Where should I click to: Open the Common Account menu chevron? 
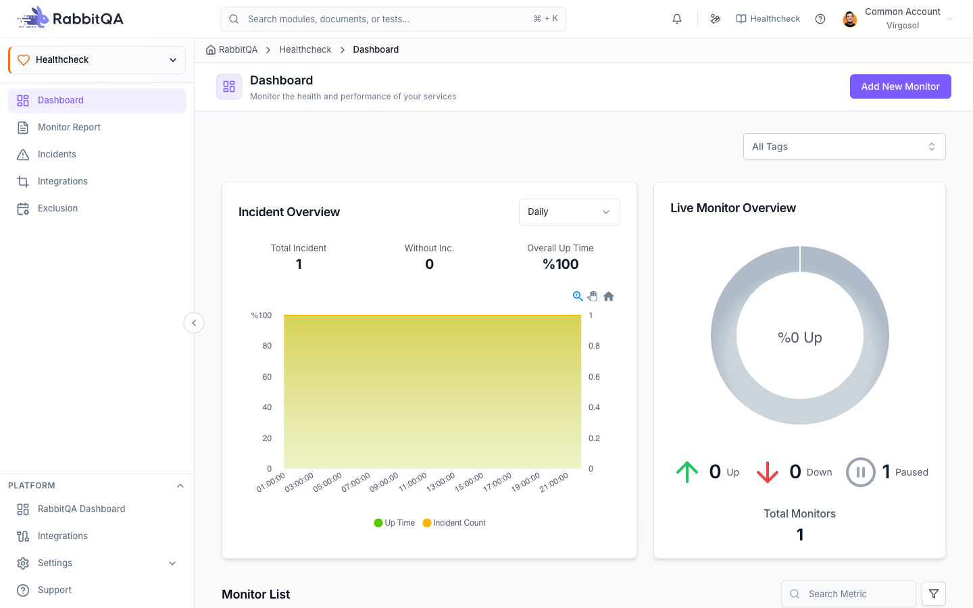[x=950, y=19]
